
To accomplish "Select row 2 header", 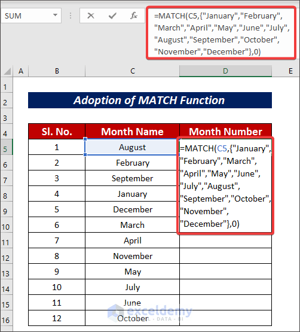I will pyautogui.click(x=7, y=100).
